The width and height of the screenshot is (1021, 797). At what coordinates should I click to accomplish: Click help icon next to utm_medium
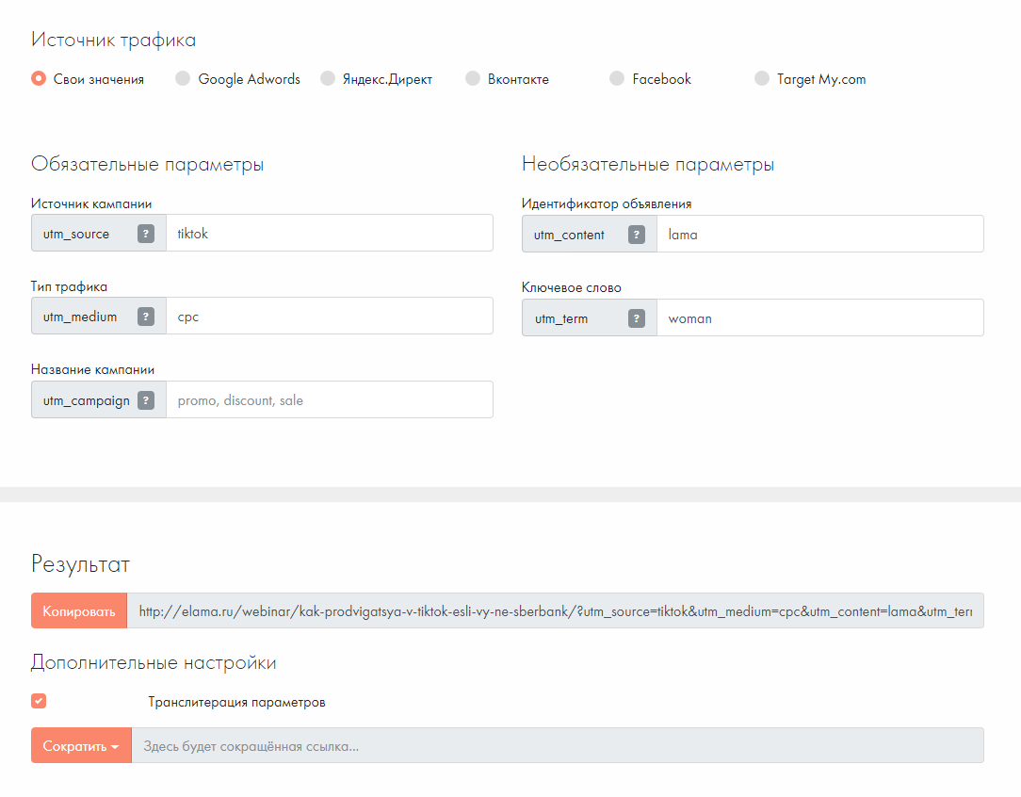click(146, 317)
